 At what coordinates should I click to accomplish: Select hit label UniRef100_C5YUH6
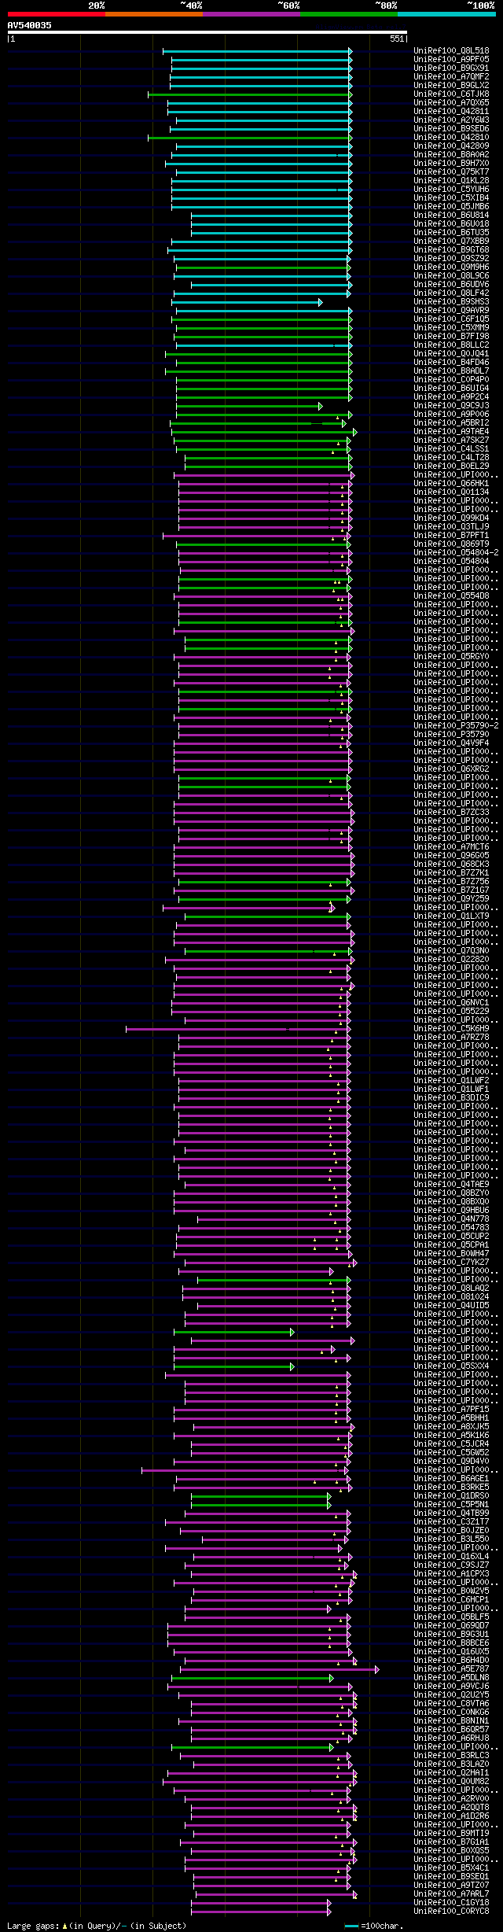click(451, 190)
